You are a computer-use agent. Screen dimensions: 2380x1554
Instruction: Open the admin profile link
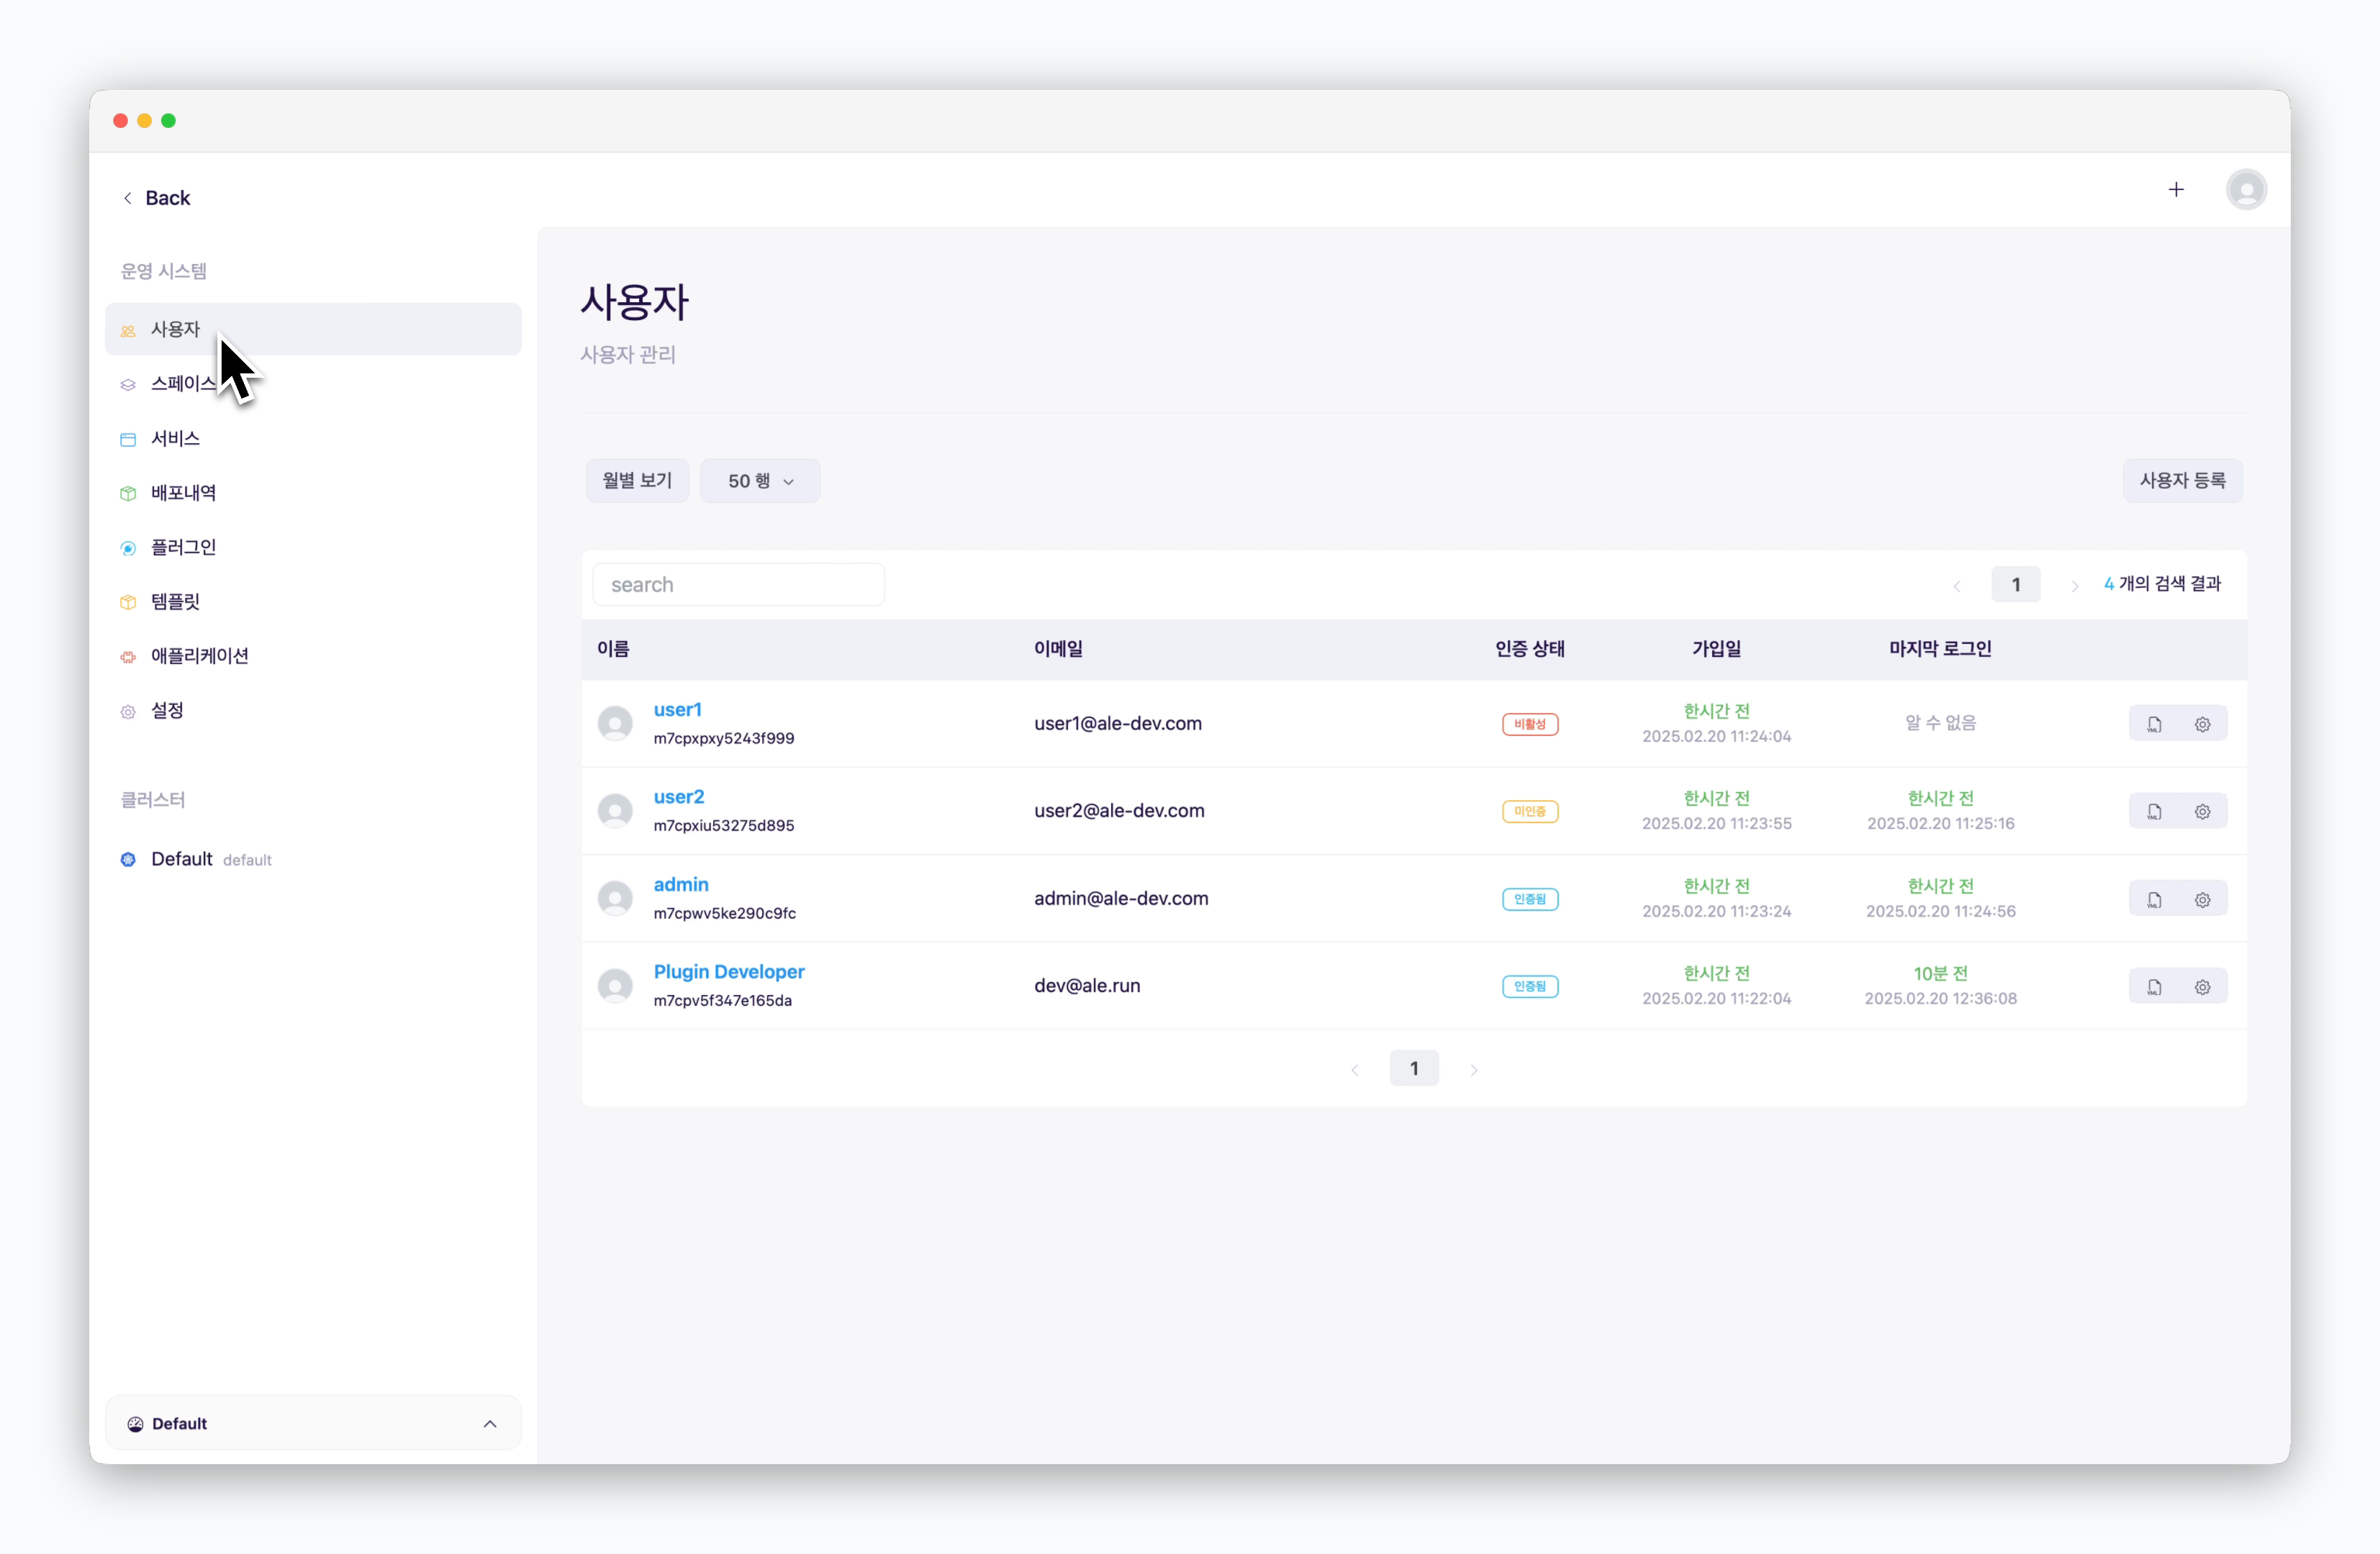681,884
